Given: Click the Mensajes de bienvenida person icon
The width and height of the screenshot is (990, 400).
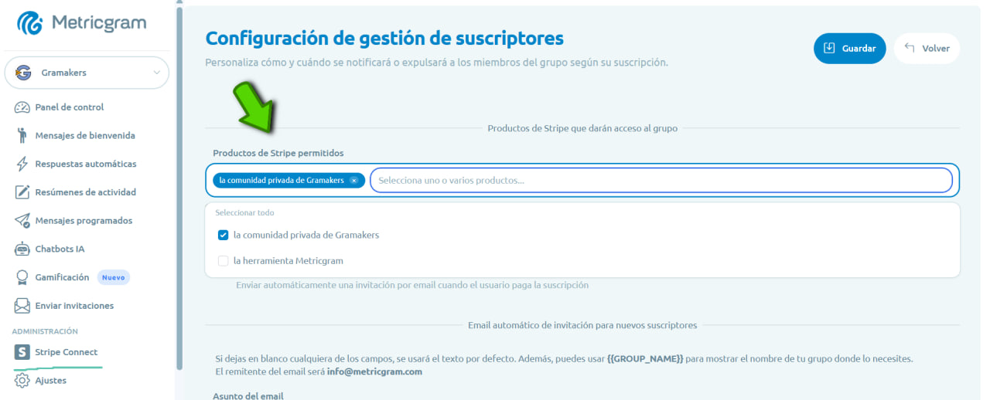Looking at the screenshot, I should tap(22, 136).
